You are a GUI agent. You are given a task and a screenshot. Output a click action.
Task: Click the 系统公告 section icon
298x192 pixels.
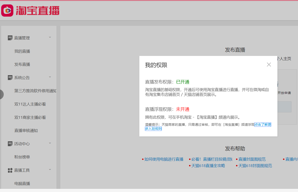click(10, 77)
